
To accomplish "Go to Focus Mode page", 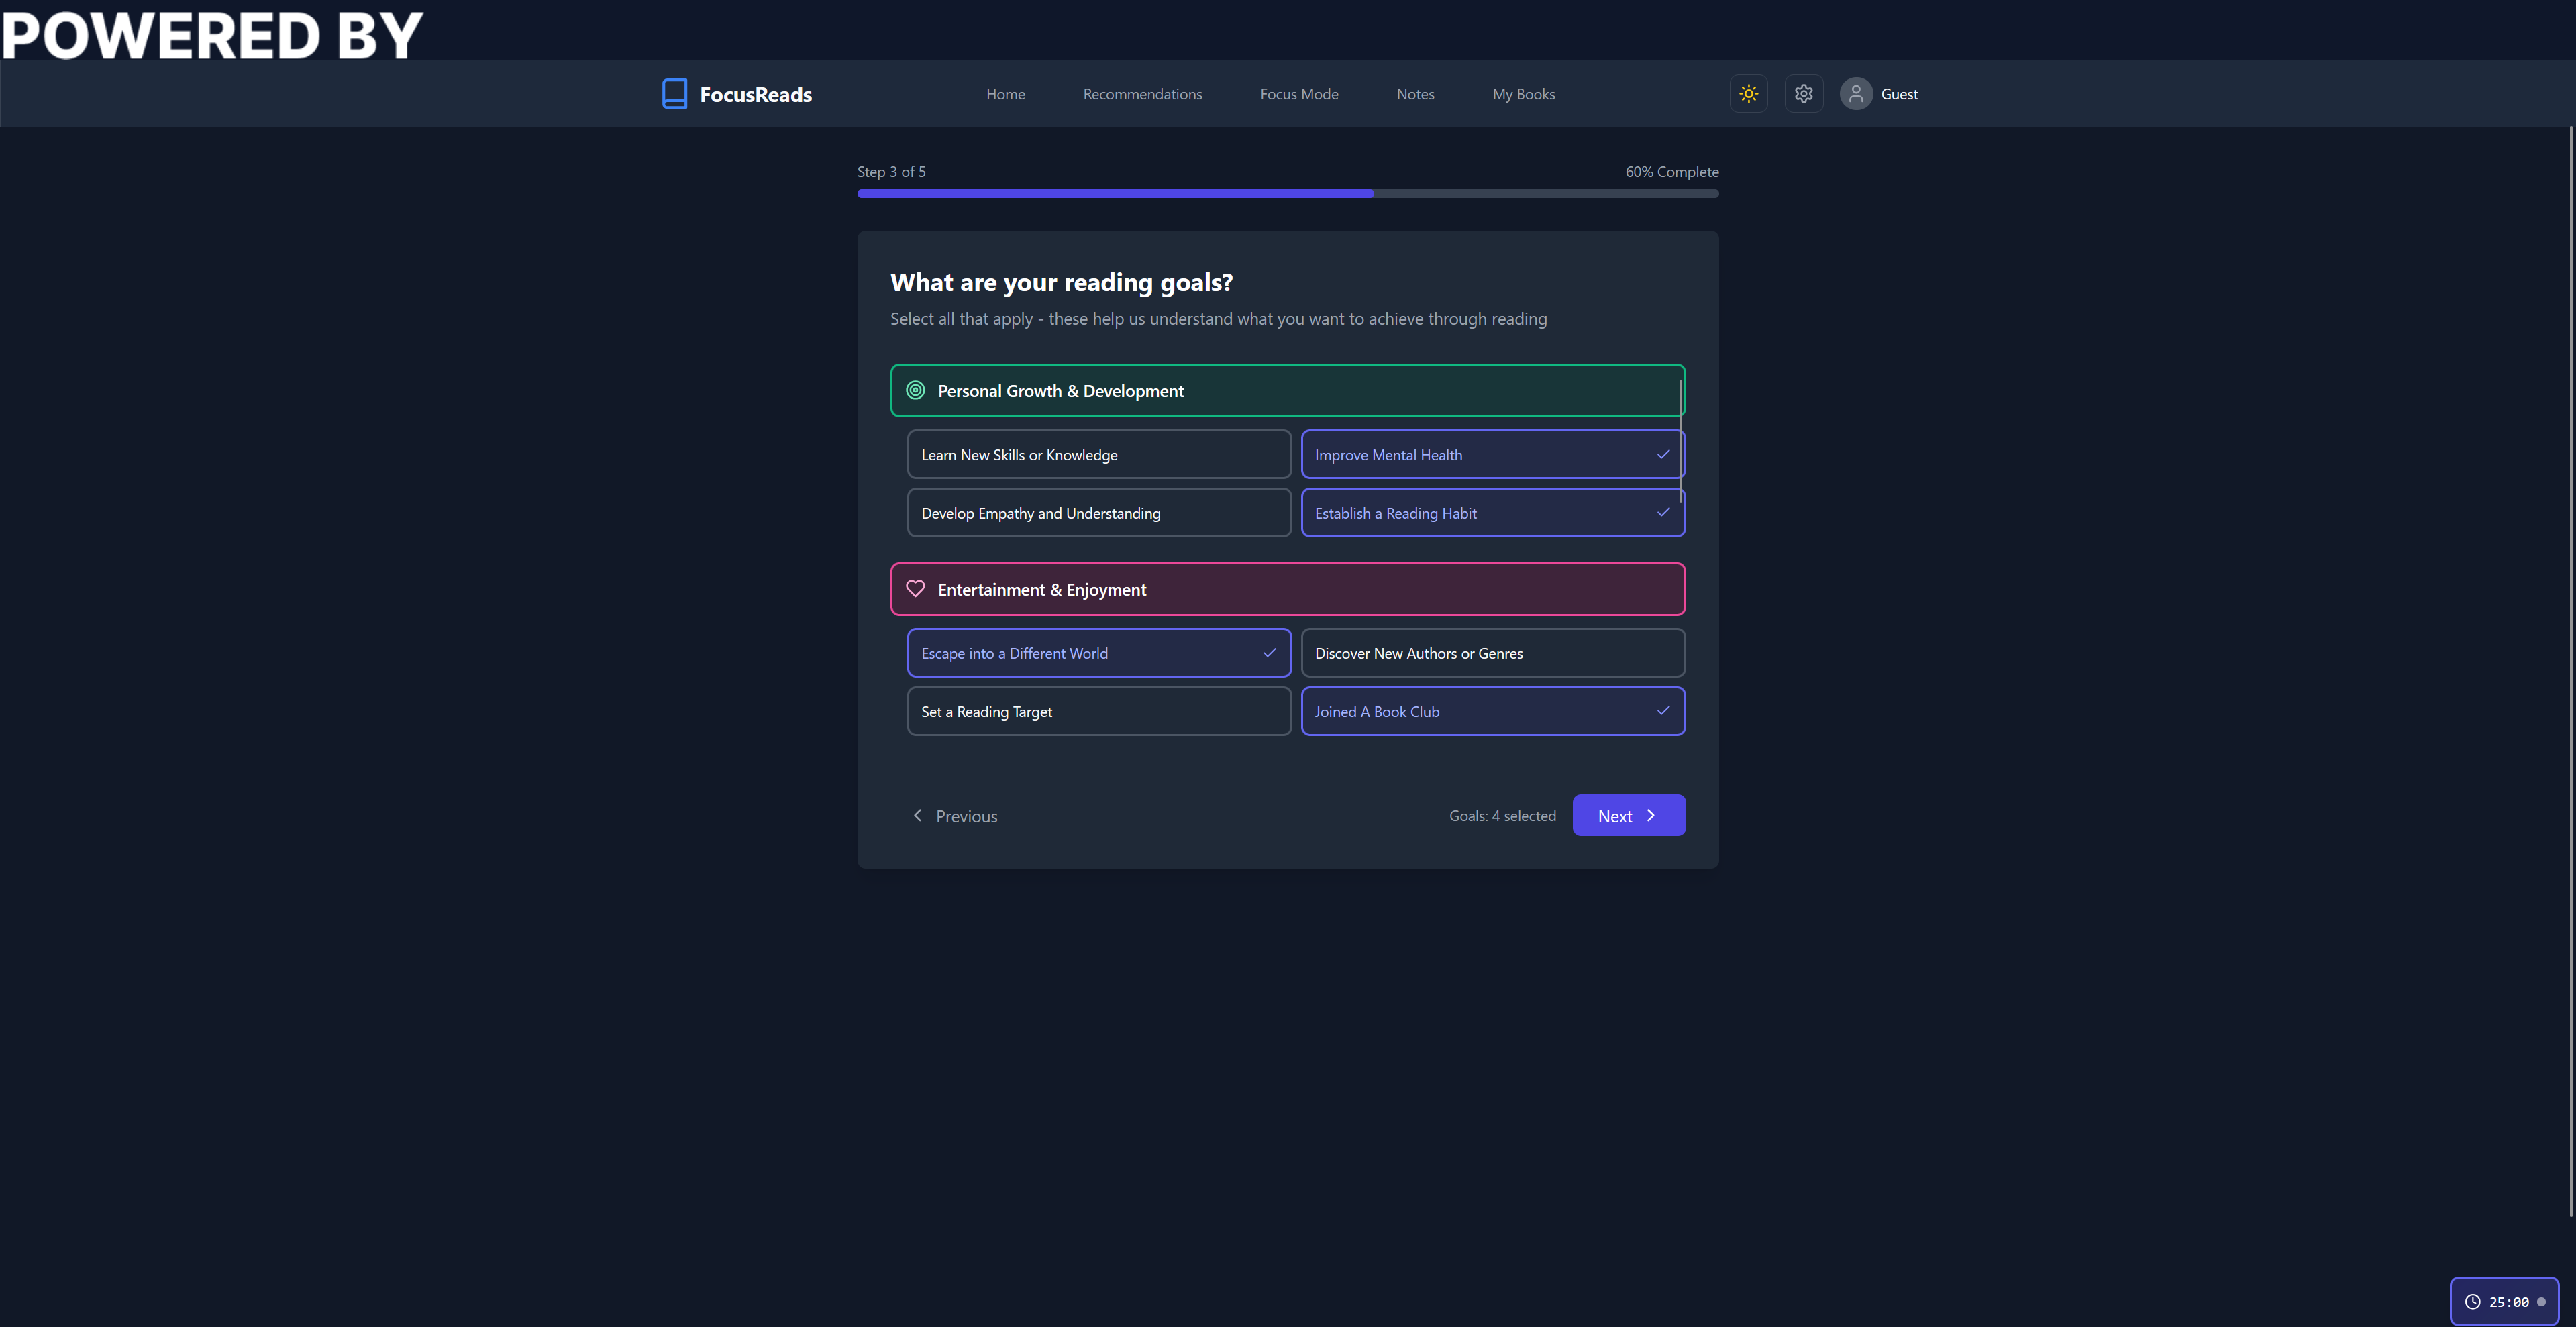I will (x=1298, y=94).
